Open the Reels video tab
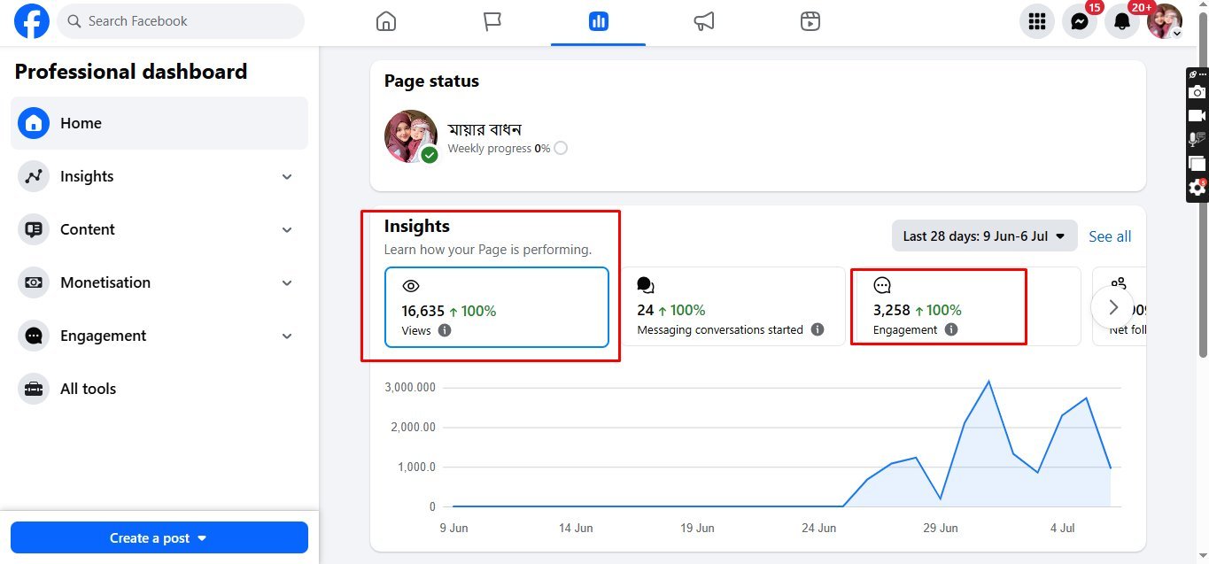1209x564 pixels. coord(810,21)
